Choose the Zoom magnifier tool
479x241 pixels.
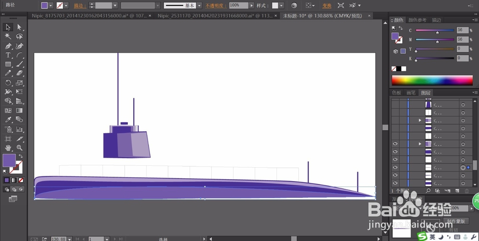click(x=20, y=148)
